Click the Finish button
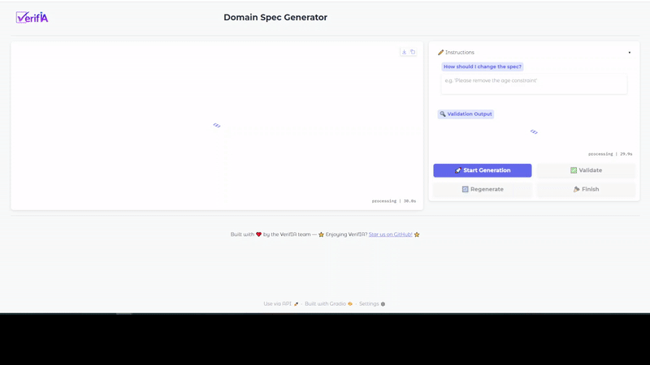The width and height of the screenshot is (650, 365). [x=586, y=189]
